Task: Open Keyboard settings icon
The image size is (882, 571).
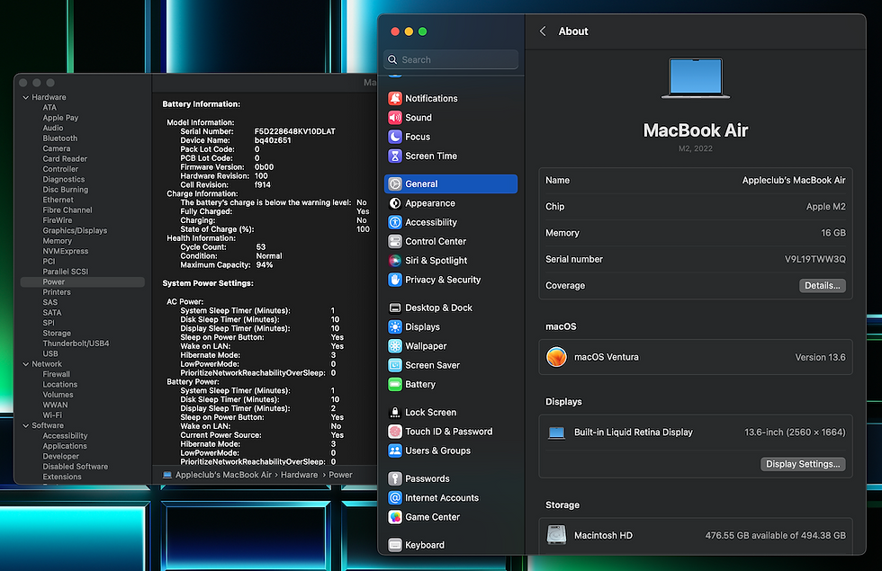Action: 395,545
